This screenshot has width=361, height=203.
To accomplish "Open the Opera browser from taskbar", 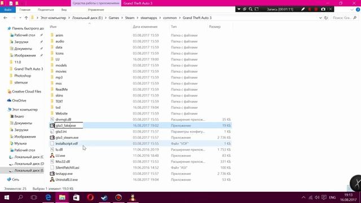I will (x=90, y=197).
